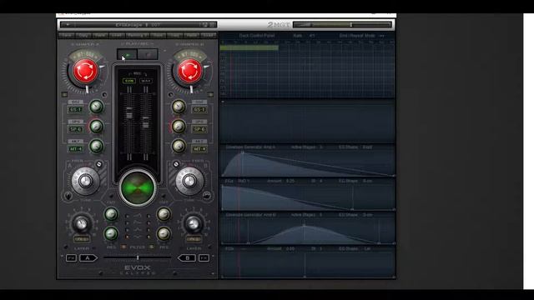Select layer A with the A button
534x300 pixels.
pyautogui.click(x=88, y=258)
